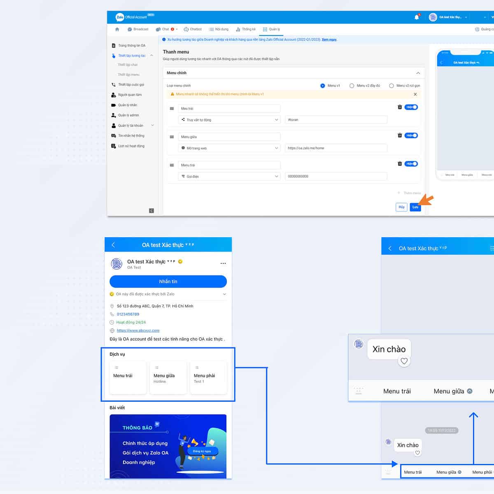Tap the Nhắn tin button

[x=168, y=282]
